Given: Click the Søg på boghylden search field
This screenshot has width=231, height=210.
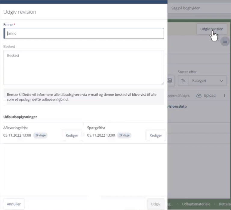Looking at the screenshot, I should click(199, 8).
